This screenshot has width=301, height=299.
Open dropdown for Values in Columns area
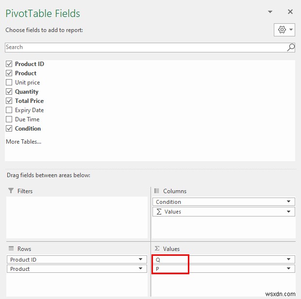288,212
